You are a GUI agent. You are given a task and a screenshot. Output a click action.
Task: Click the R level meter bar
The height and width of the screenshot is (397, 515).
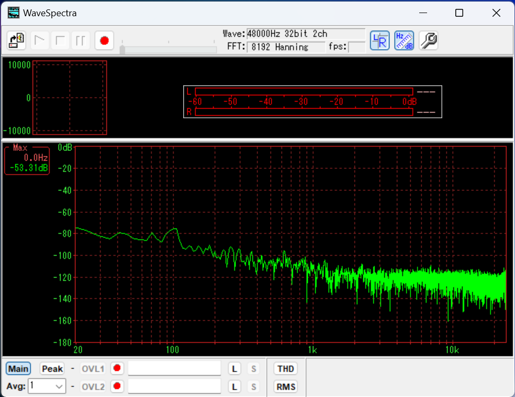point(304,112)
